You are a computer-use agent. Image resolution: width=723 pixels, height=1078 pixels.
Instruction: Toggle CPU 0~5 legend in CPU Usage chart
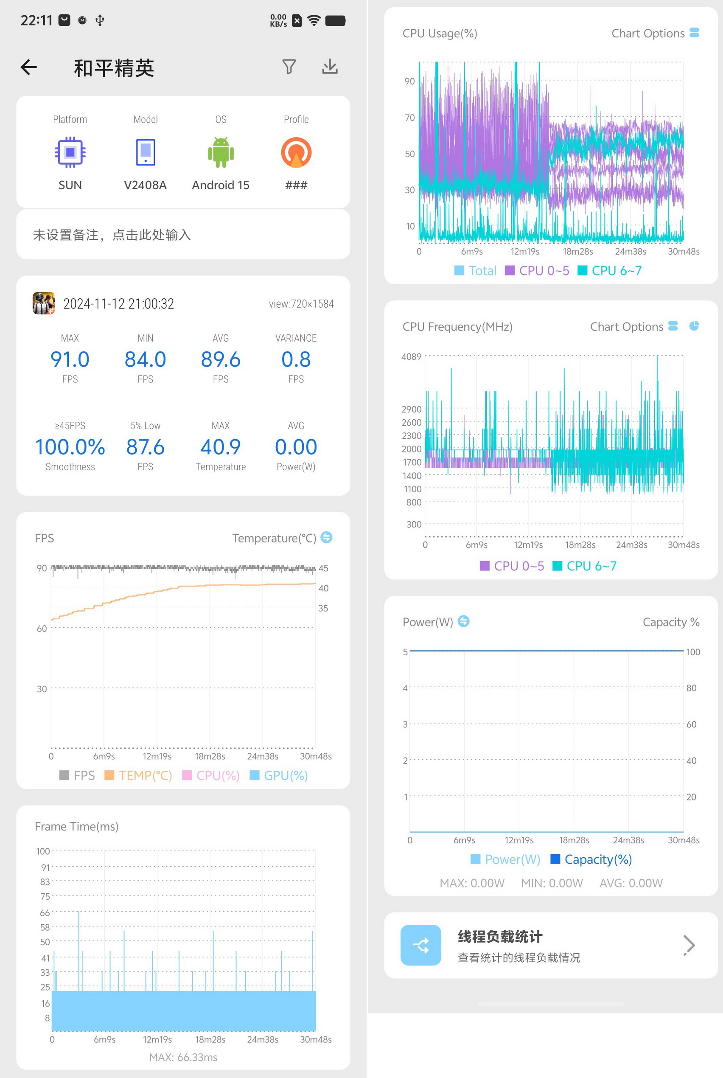[x=537, y=271]
